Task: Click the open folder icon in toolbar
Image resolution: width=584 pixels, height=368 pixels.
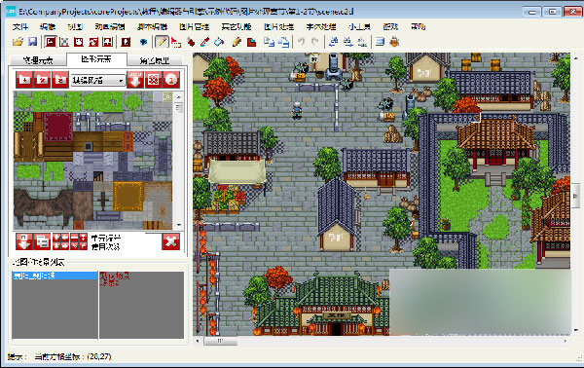Action: [18, 42]
